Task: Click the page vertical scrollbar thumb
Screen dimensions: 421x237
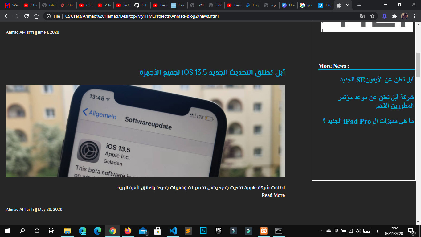Action: (418, 65)
